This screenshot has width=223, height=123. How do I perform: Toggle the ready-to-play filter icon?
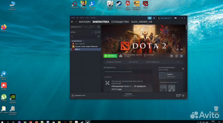click(x=99, y=32)
